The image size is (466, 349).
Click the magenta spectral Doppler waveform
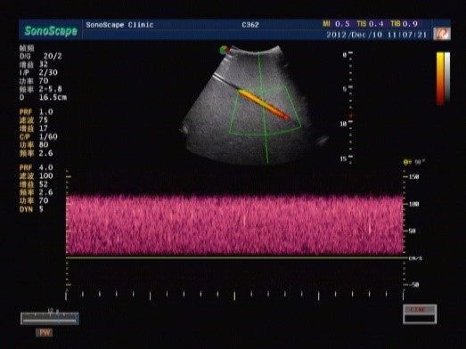tap(235, 224)
